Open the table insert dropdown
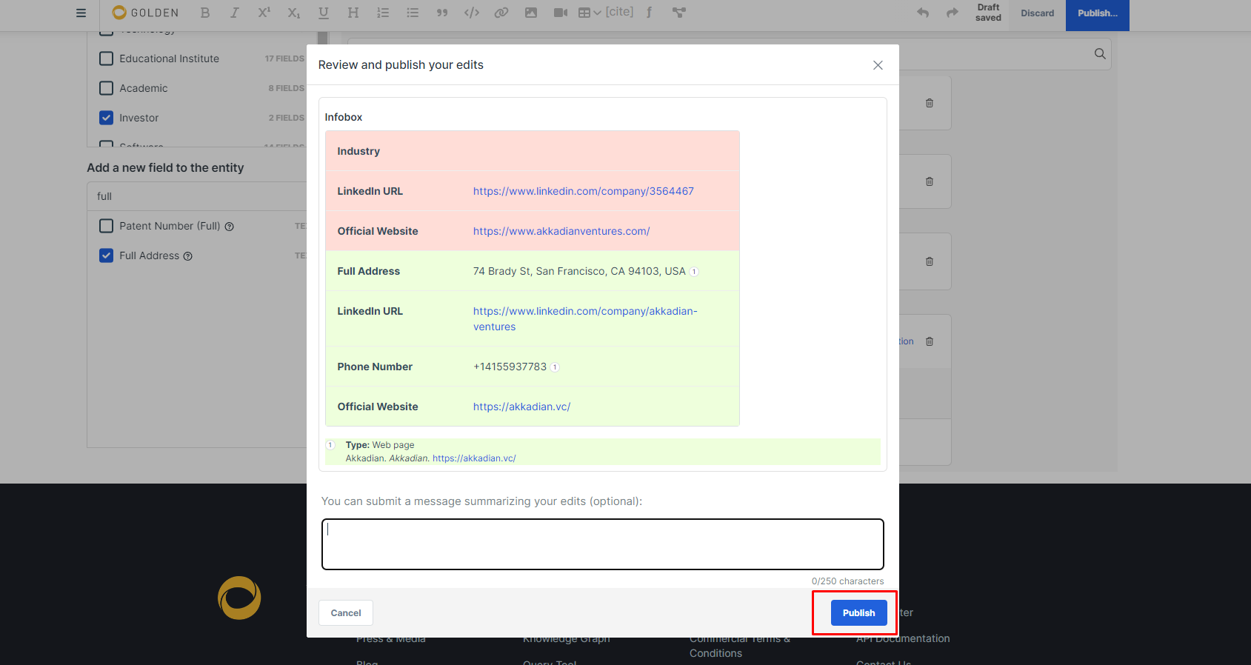The image size is (1251, 665). (x=590, y=13)
